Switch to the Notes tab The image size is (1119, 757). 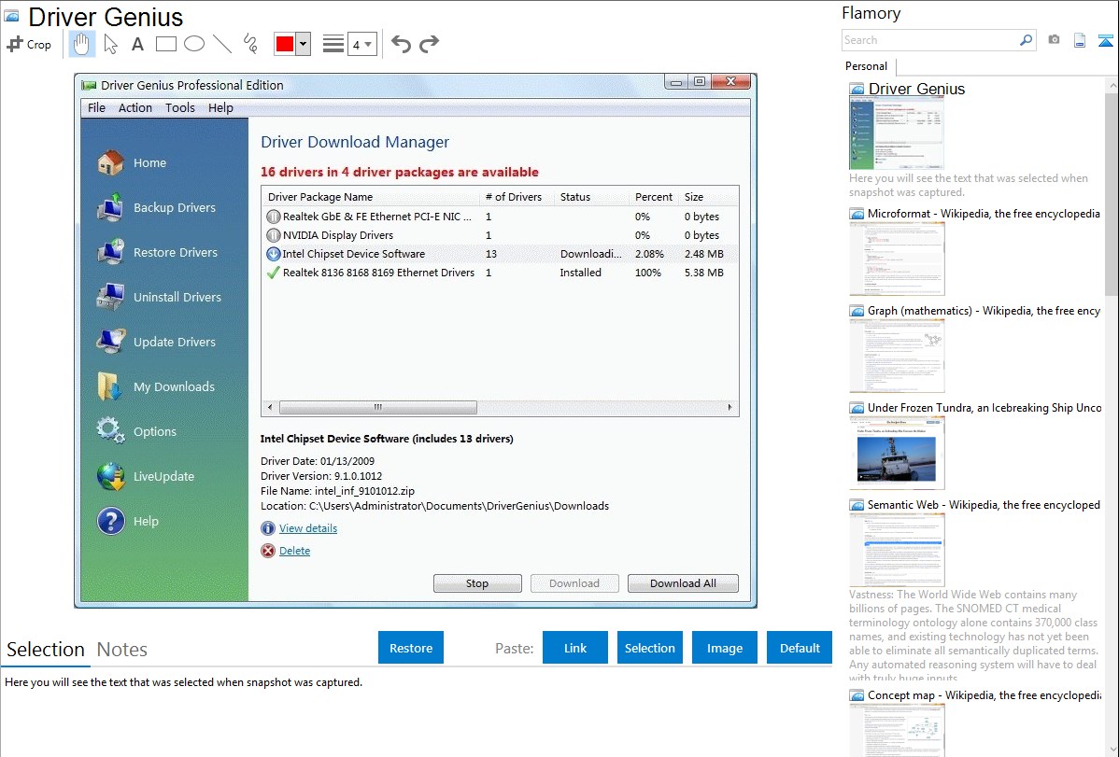point(122,650)
